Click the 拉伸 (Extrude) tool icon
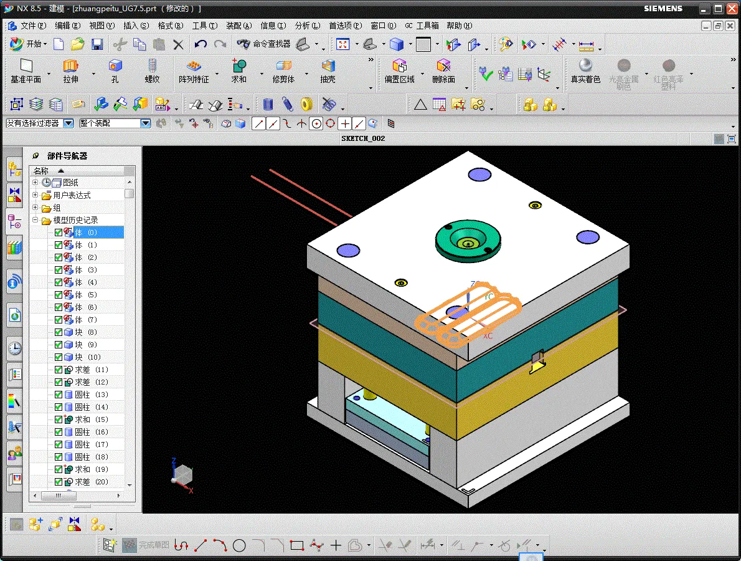741x561 pixels. tap(70, 66)
